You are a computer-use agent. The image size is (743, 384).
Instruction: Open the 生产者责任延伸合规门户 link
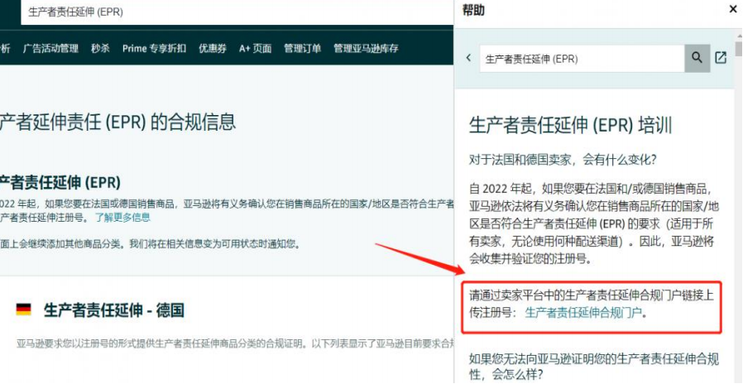coord(583,313)
